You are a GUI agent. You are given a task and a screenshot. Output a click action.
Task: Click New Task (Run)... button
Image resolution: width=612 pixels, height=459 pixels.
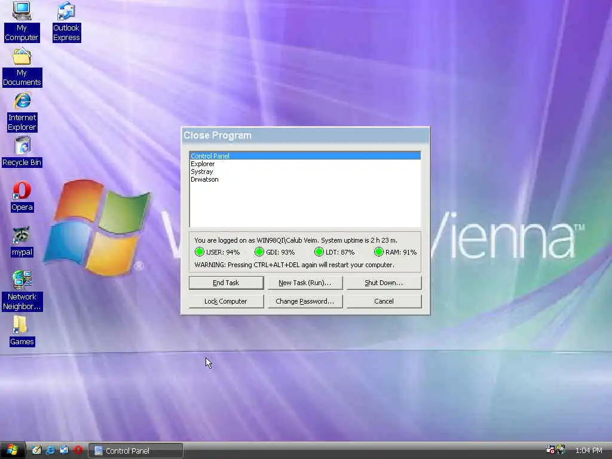coord(305,283)
